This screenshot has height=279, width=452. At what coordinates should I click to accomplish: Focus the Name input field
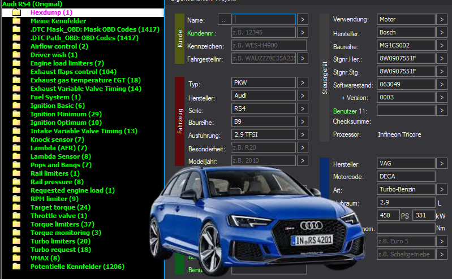[x=264, y=19]
